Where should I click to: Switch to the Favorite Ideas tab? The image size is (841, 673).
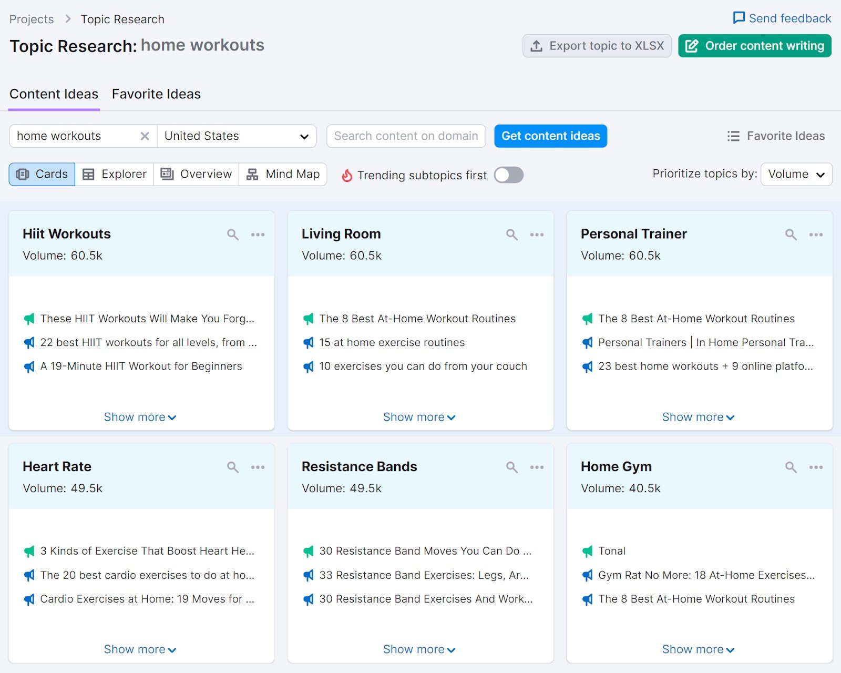(x=156, y=94)
